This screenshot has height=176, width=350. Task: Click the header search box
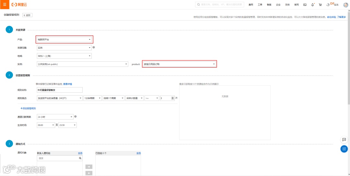coord(220,5)
